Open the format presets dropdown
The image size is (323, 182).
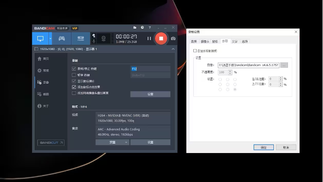click(112, 142)
